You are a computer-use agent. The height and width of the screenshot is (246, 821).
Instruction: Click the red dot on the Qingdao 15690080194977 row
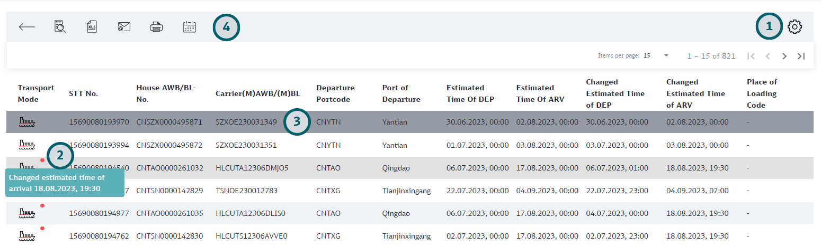(x=42, y=205)
